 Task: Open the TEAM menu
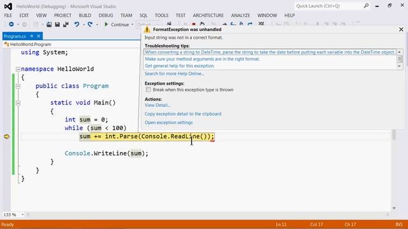(126, 15)
